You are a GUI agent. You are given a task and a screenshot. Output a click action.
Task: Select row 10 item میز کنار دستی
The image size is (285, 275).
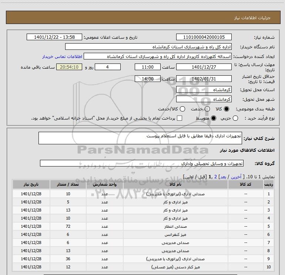pos(175,267)
